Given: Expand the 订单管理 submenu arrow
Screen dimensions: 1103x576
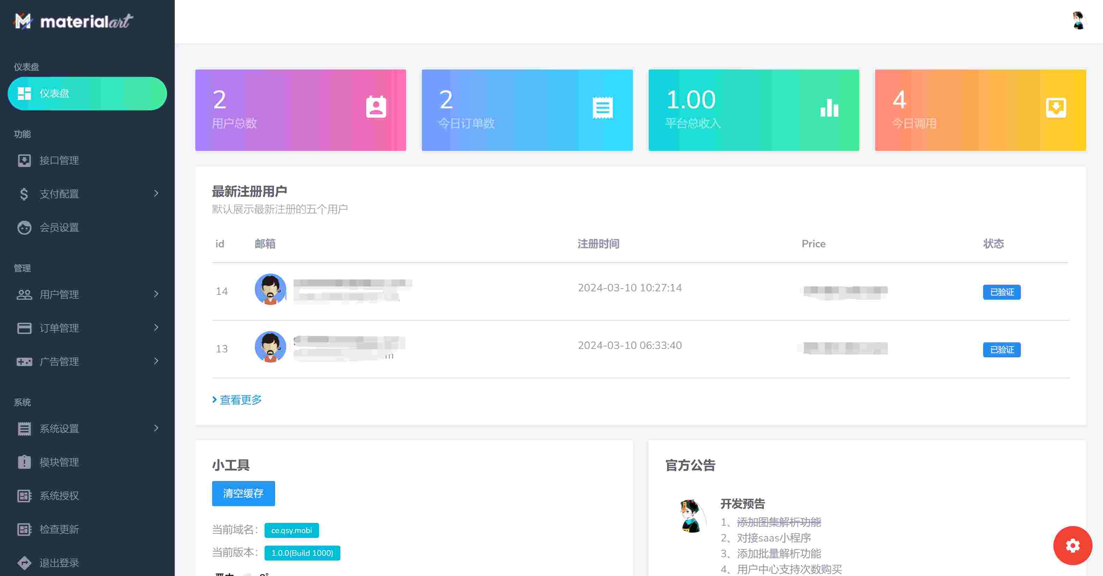Looking at the screenshot, I should point(156,327).
